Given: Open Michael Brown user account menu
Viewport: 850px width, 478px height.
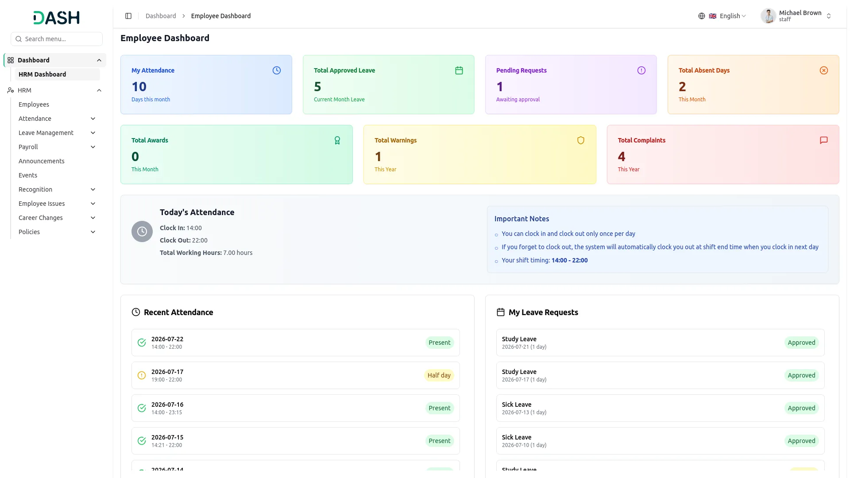Looking at the screenshot, I should coord(796,16).
